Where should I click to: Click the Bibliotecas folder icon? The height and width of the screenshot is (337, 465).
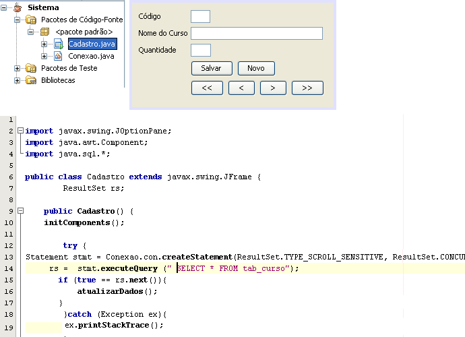pyautogui.click(x=31, y=80)
